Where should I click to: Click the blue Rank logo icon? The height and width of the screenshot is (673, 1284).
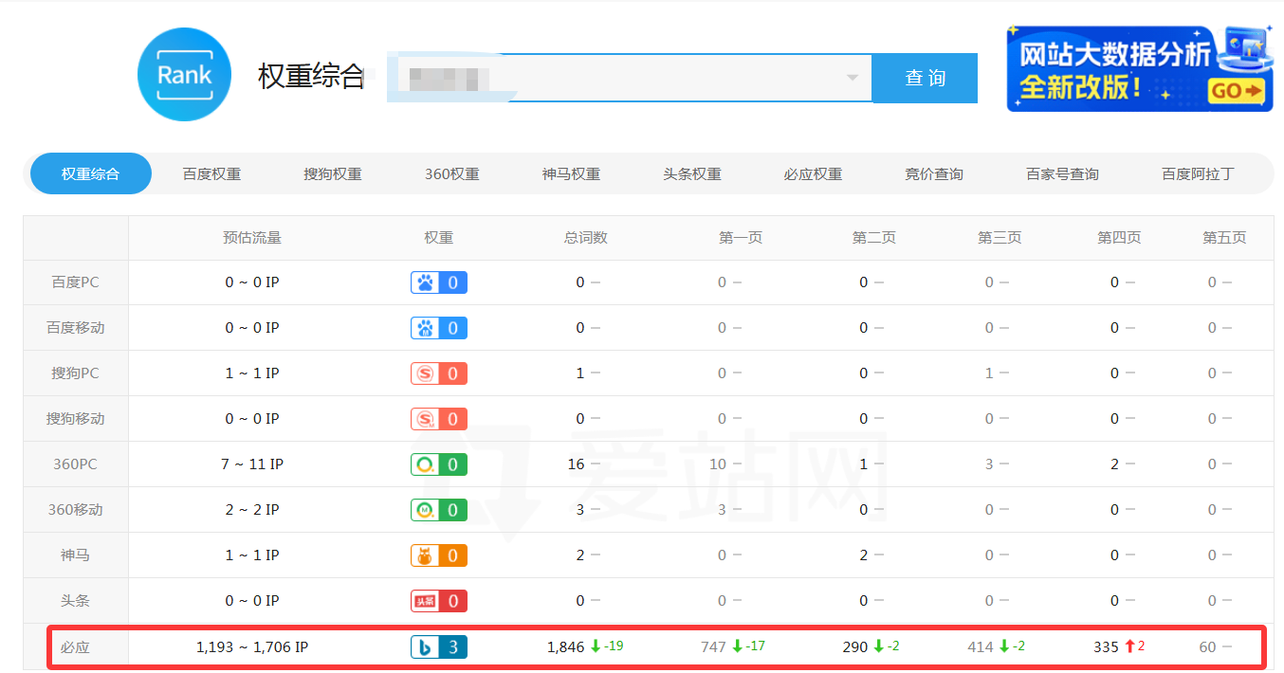click(184, 75)
